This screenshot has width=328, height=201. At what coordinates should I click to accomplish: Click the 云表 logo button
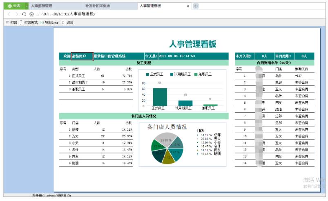(14, 6)
